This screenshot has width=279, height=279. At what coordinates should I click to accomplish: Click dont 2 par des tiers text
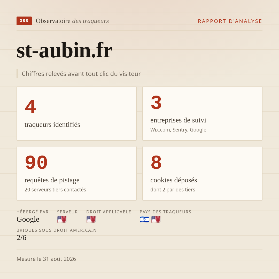[x=173, y=190]
